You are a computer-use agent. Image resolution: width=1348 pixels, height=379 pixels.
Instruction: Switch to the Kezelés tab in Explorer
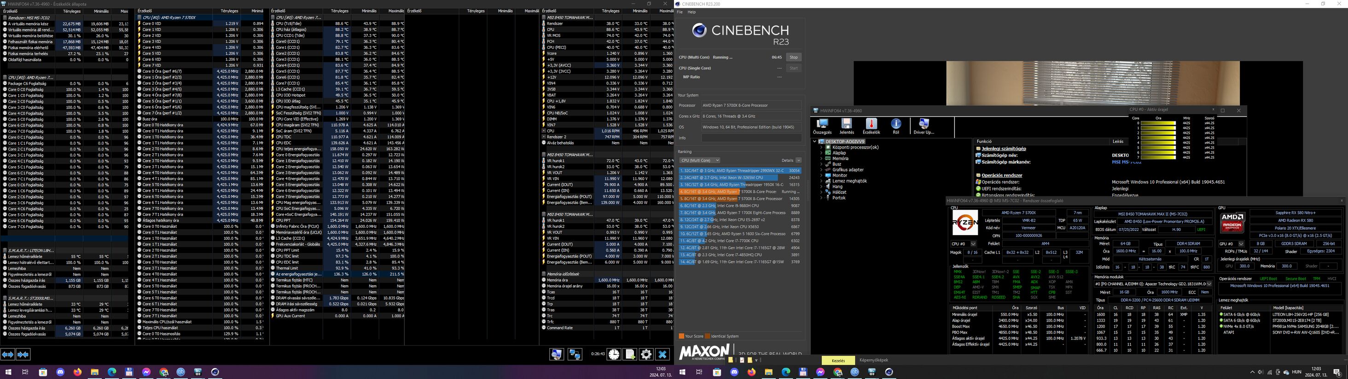pos(838,360)
